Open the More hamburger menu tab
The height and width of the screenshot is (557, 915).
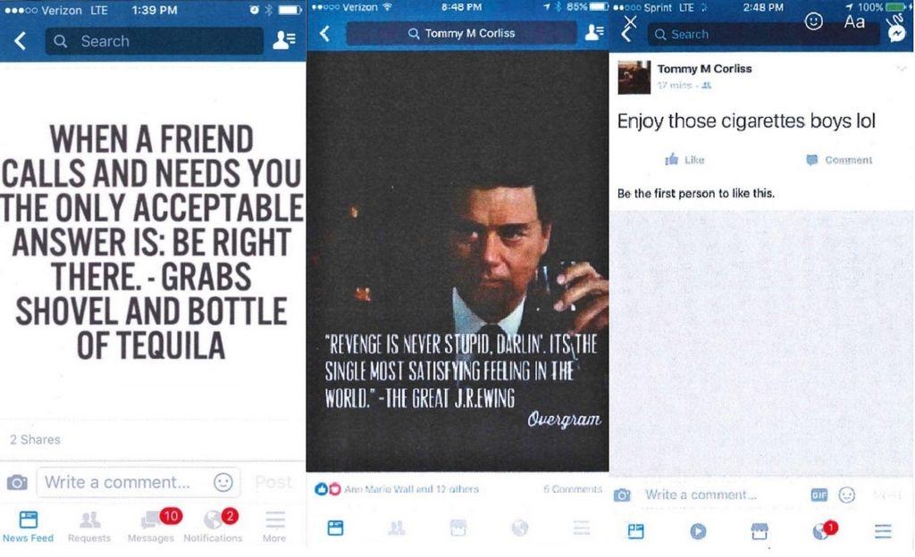274,526
